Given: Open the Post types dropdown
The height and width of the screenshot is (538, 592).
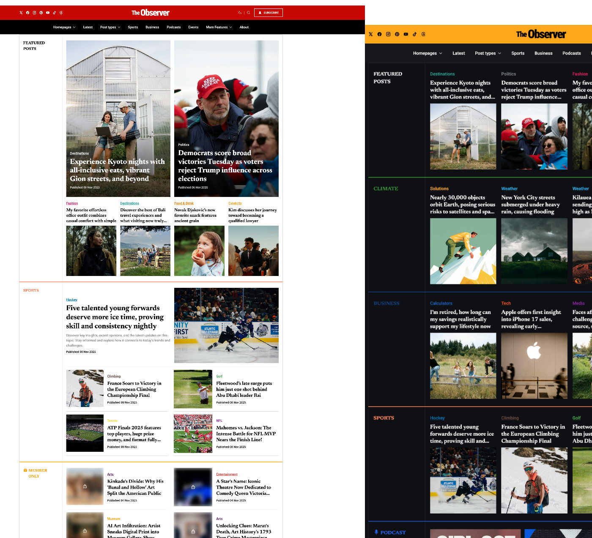Looking at the screenshot, I should [x=110, y=27].
